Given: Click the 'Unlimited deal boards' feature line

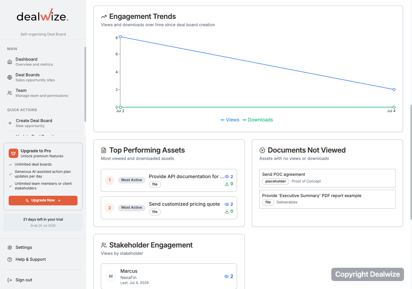Looking at the screenshot, I should [33, 165].
